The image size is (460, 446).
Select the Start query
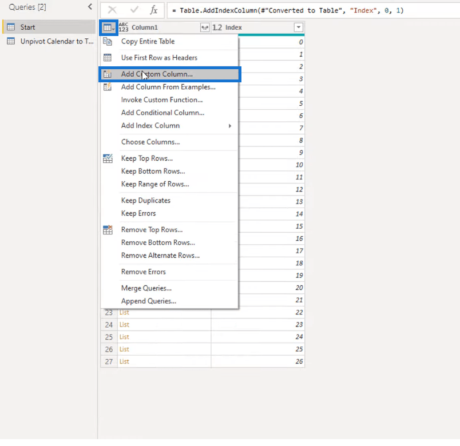click(49, 27)
